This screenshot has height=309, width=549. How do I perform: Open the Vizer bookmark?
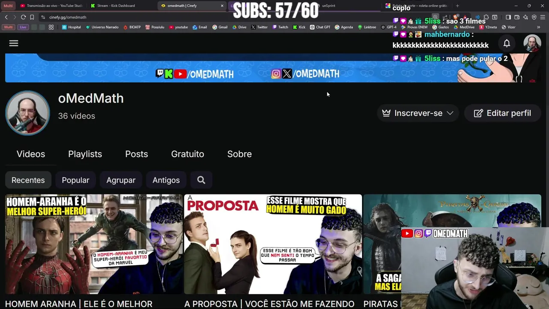[x=508, y=27]
